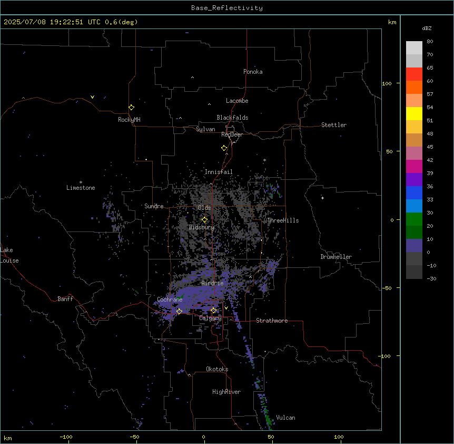The width and height of the screenshot is (454, 444).
Task: Click the dark green 10–20 dBZ swatch
Action: pos(414,233)
